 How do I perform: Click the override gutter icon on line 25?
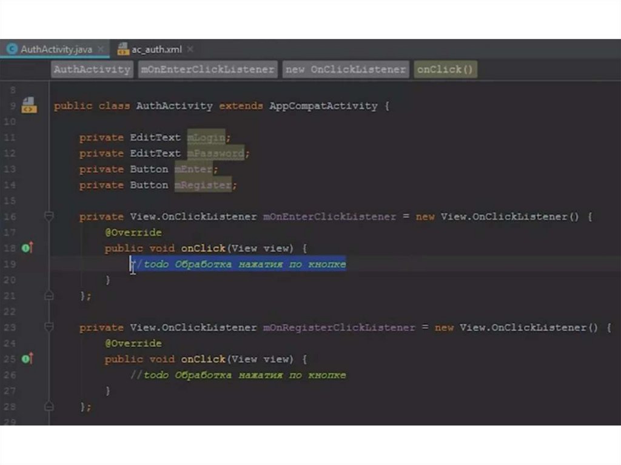(27, 359)
